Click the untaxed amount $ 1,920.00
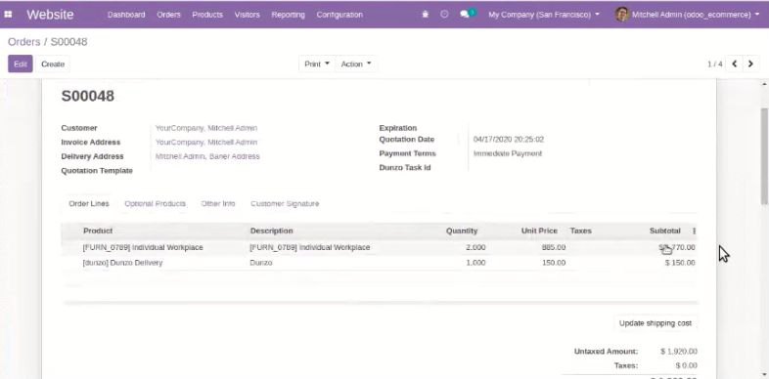This screenshot has height=379, width=769. (679, 351)
